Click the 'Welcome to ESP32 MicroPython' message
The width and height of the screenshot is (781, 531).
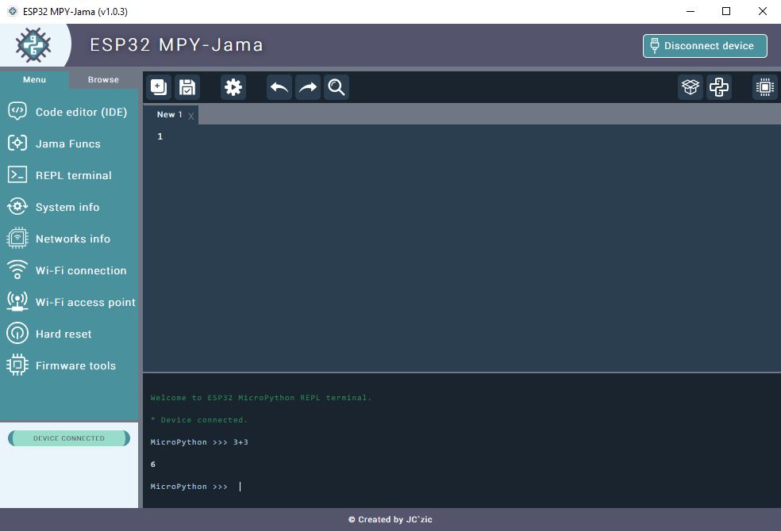pos(261,398)
